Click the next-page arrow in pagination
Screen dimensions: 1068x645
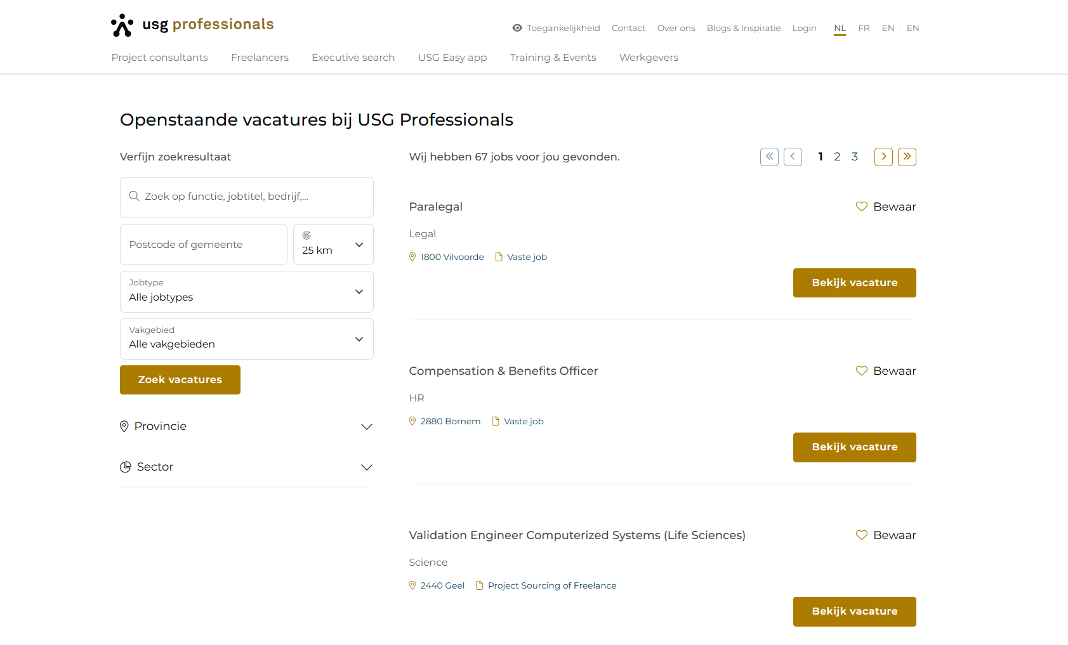point(883,157)
